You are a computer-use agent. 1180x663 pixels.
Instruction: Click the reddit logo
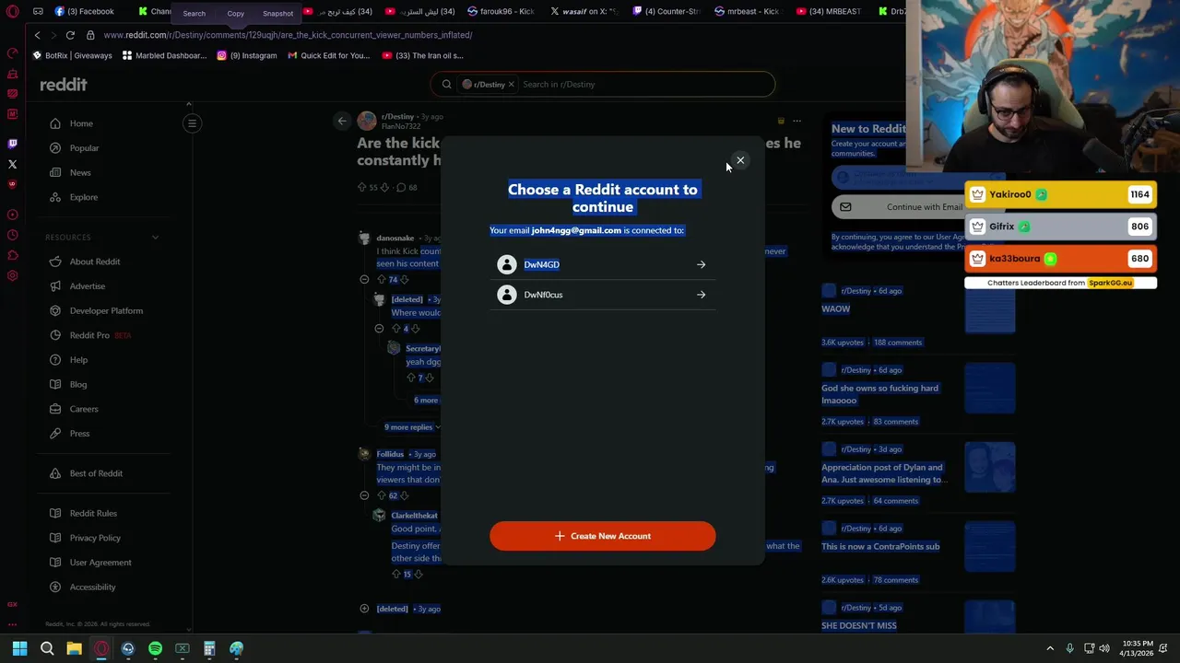63,84
